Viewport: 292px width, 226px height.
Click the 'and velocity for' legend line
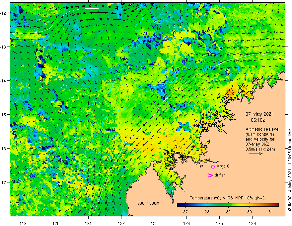tap(260, 139)
